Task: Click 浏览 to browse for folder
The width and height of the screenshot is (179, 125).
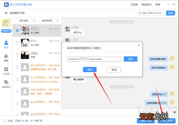Action: (x=130, y=59)
